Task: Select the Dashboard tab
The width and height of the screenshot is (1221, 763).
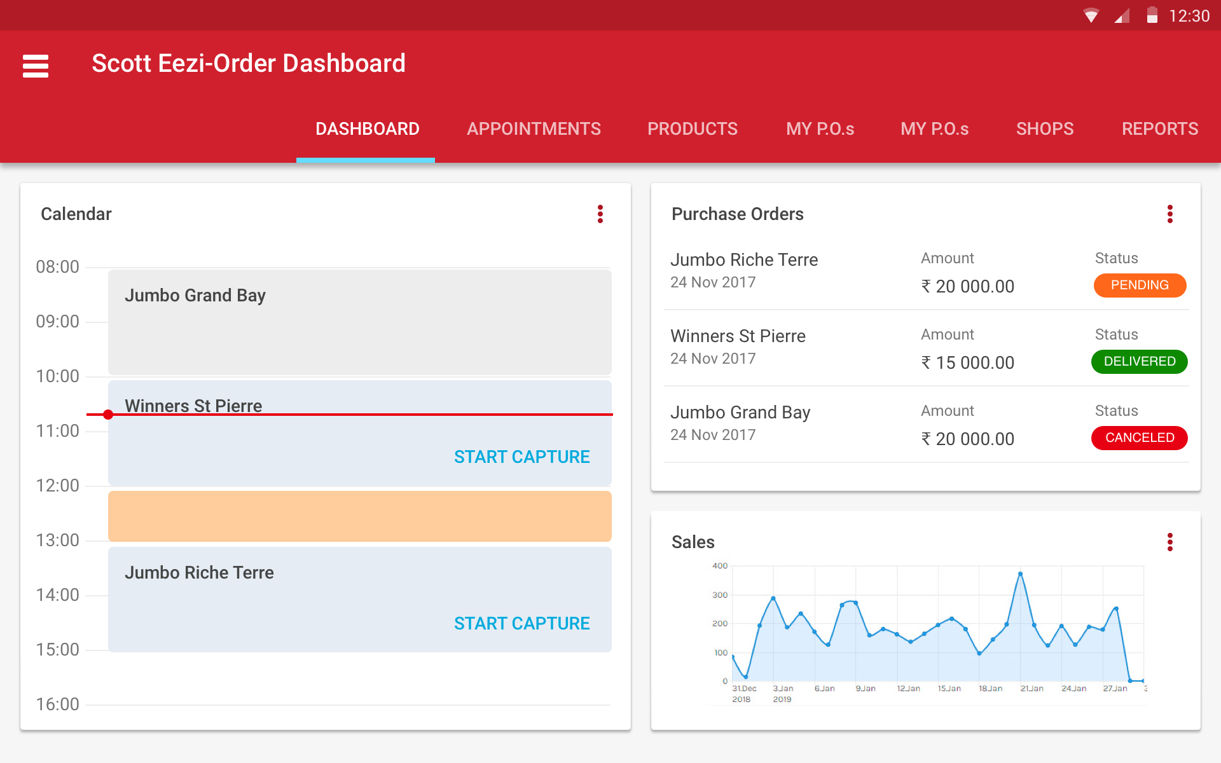Action: [367, 129]
